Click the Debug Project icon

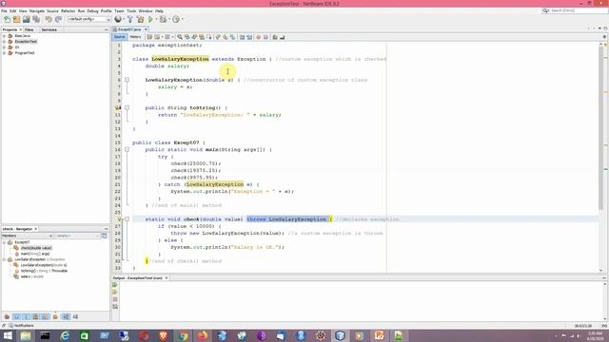(163, 19)
